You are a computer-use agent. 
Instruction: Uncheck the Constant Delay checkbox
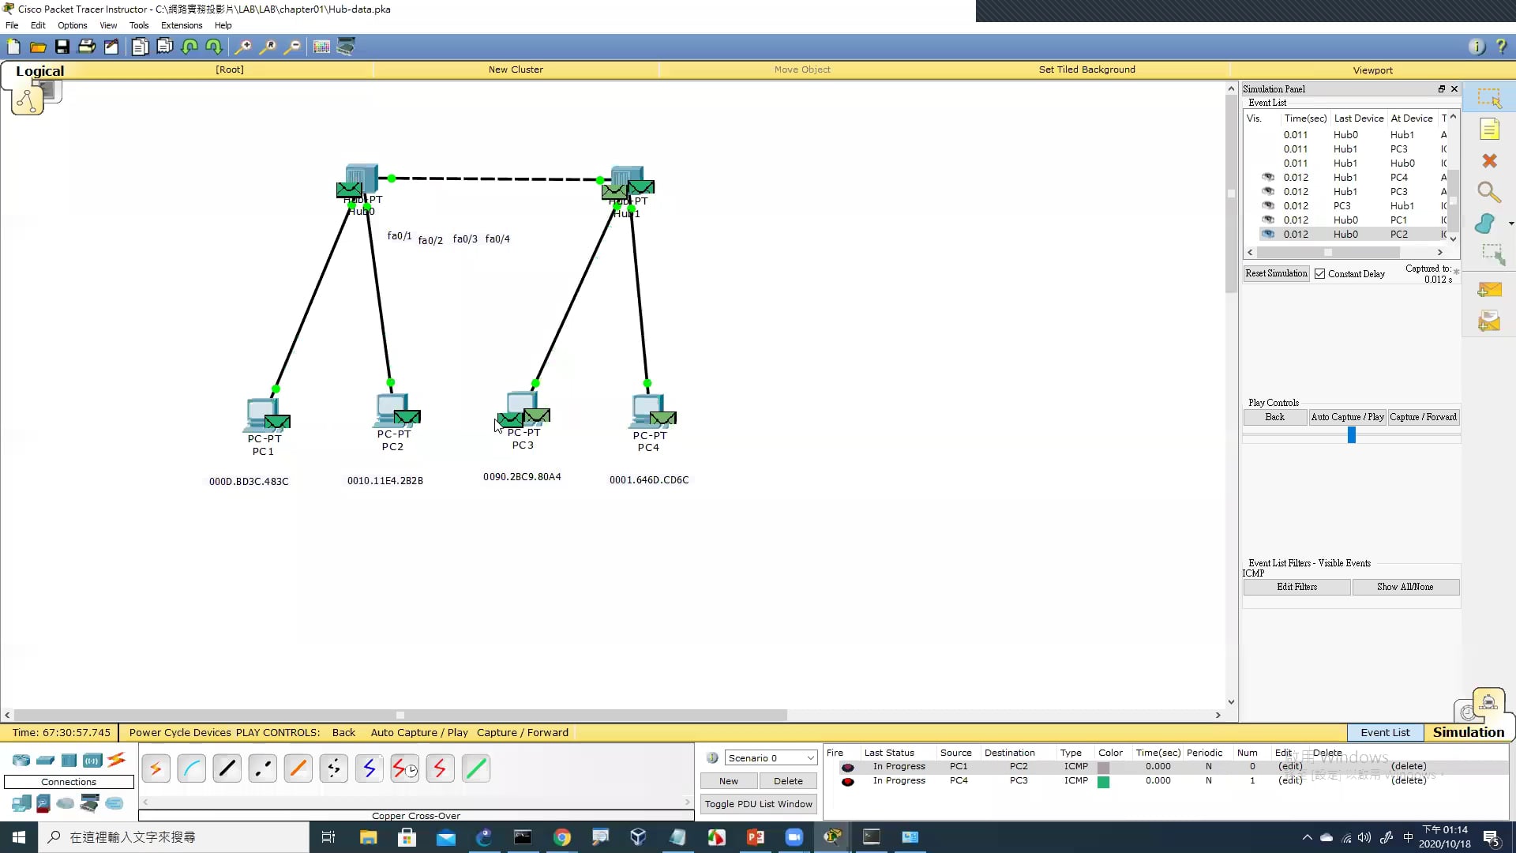tap(1319, 274)
